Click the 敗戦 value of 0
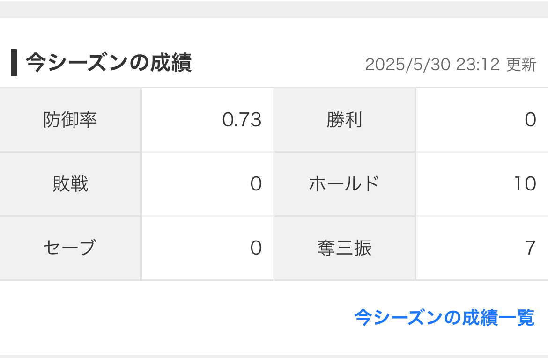This screenshot has width=548, height=358. pos(256,184)
